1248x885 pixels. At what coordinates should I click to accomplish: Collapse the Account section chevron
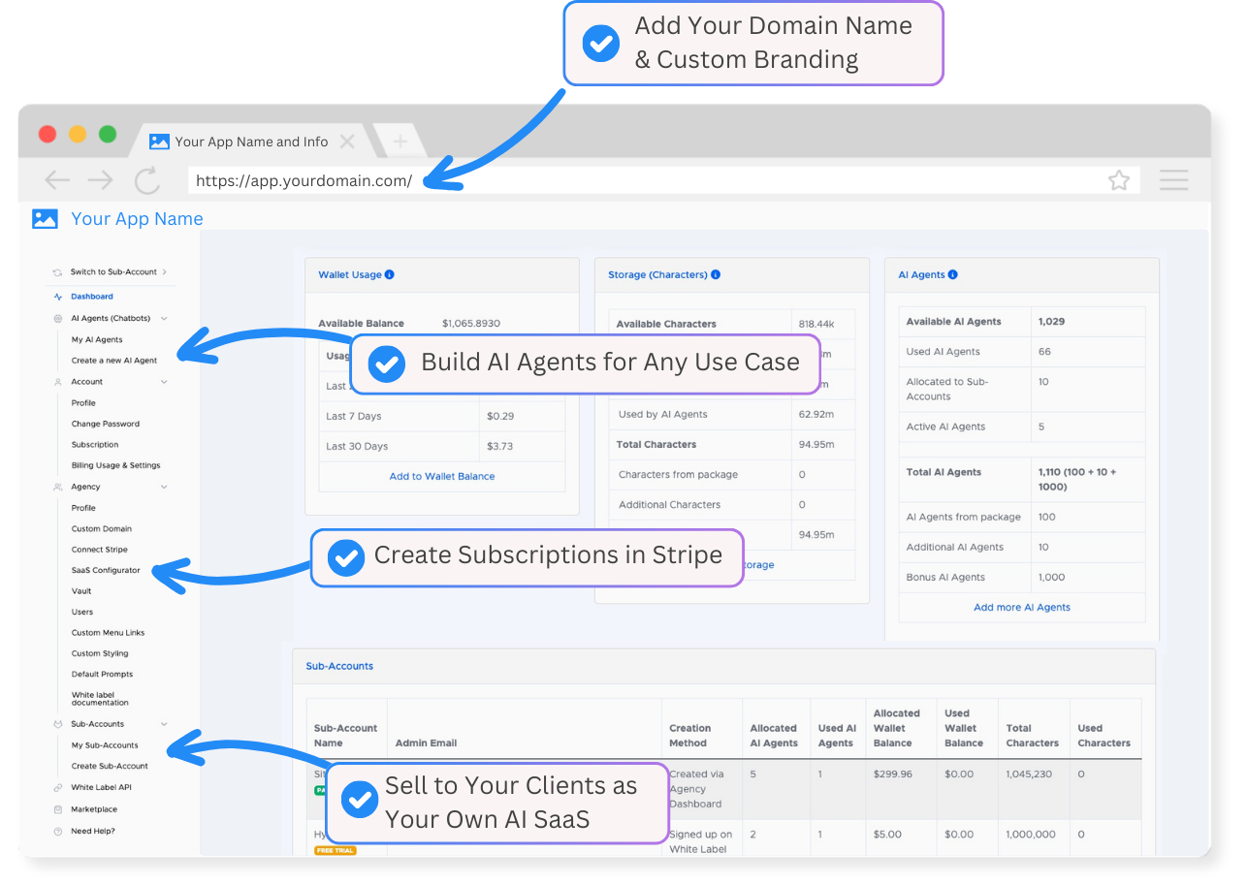(164, 382)
